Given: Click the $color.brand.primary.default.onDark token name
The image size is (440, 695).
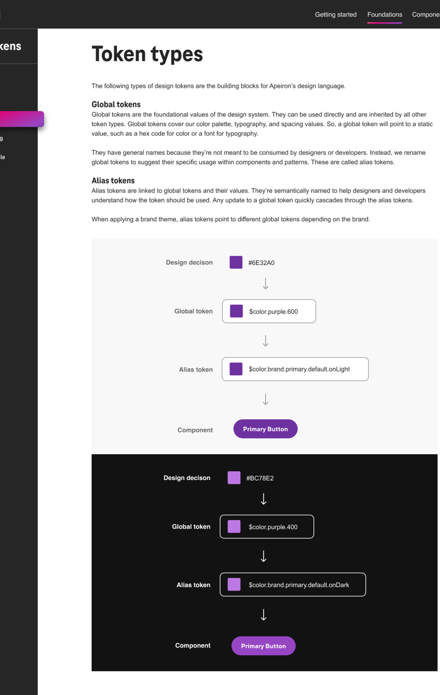Looking at the screenshot, I should tap(298, 585).
